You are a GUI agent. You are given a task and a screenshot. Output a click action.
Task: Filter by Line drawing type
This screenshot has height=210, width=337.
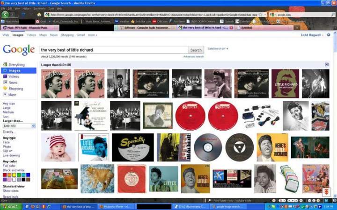[11, 155]
